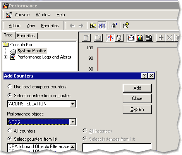Switch to View Report icon
This screenshot has width=182, height=155.
149,38
